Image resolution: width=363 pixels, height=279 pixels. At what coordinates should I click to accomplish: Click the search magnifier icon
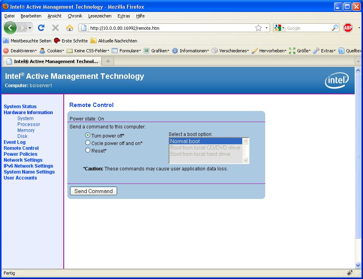point(335,28)
